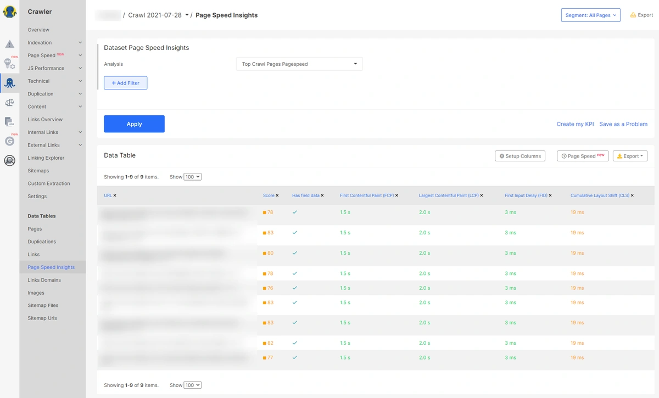Change the Show items count to 100
659x398 pixels.
point(192,176)
